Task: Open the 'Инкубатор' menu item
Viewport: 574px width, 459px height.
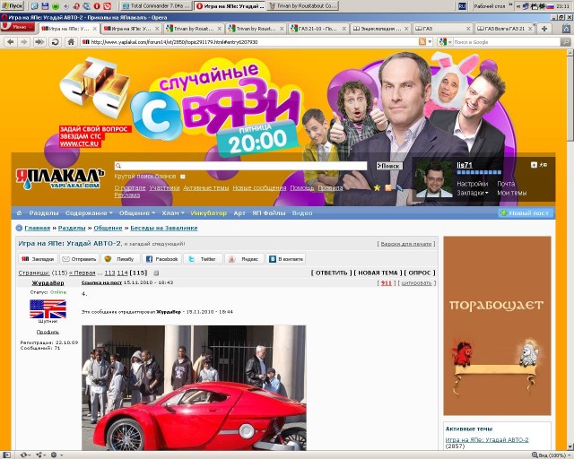Action: pyautogui.click(x=209, y=213)
